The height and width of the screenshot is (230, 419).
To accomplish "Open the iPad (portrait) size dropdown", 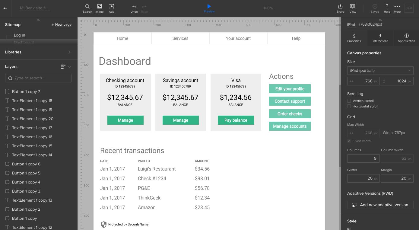I will click(x=380, y=71).
